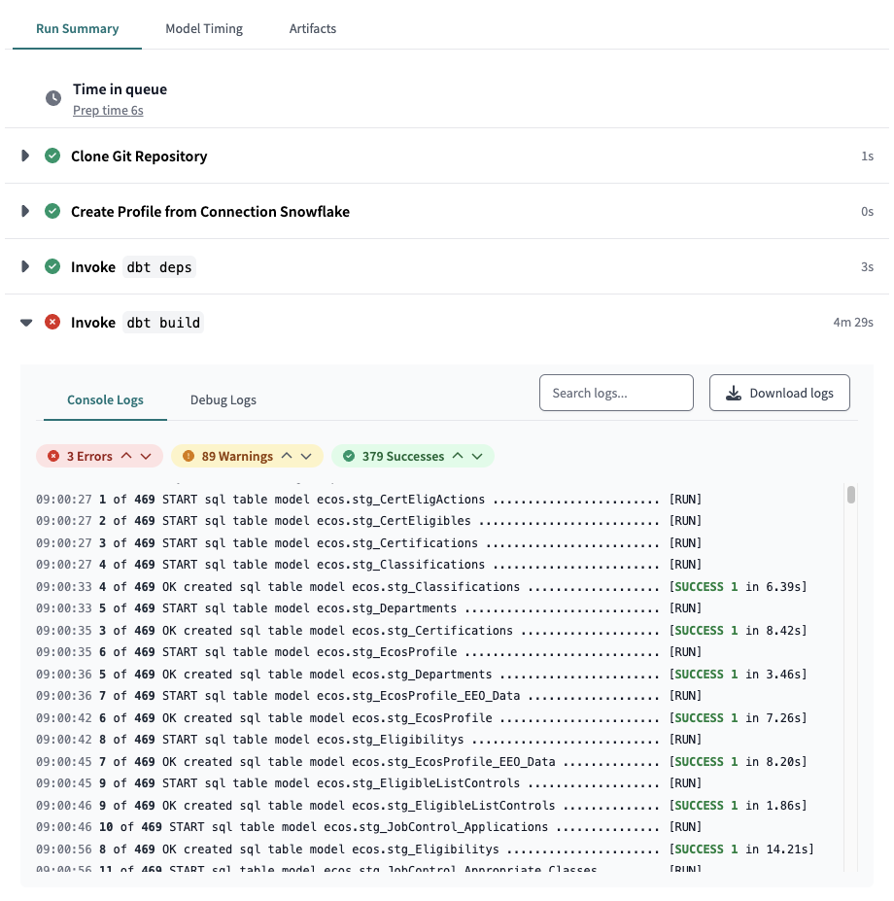Expand the Invoke dbt deps step

[x=25, y=266]
